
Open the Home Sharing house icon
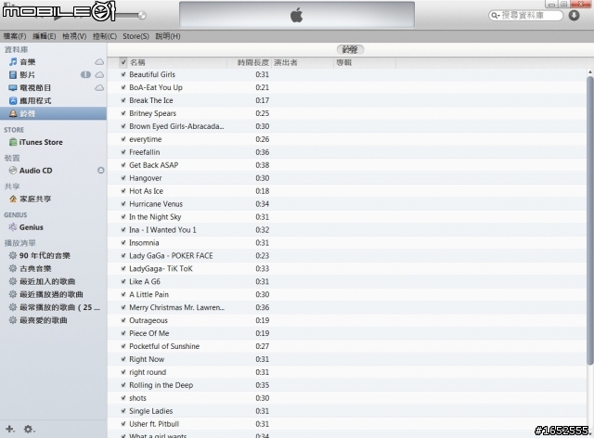13,199
